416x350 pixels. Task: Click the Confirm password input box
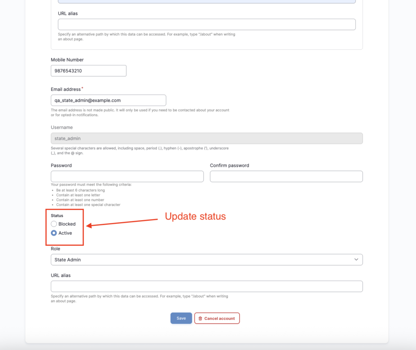(x=286, y=176)
